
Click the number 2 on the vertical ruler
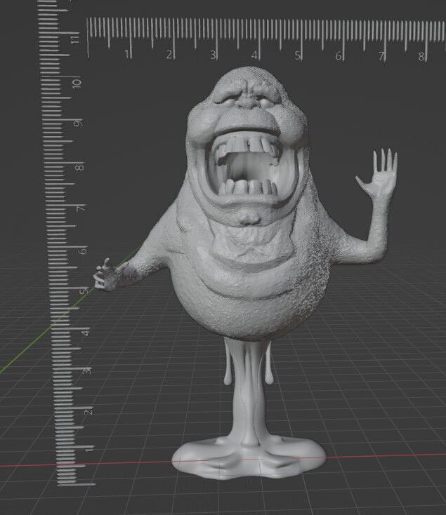pyautogui.click(x=88, y=411)
